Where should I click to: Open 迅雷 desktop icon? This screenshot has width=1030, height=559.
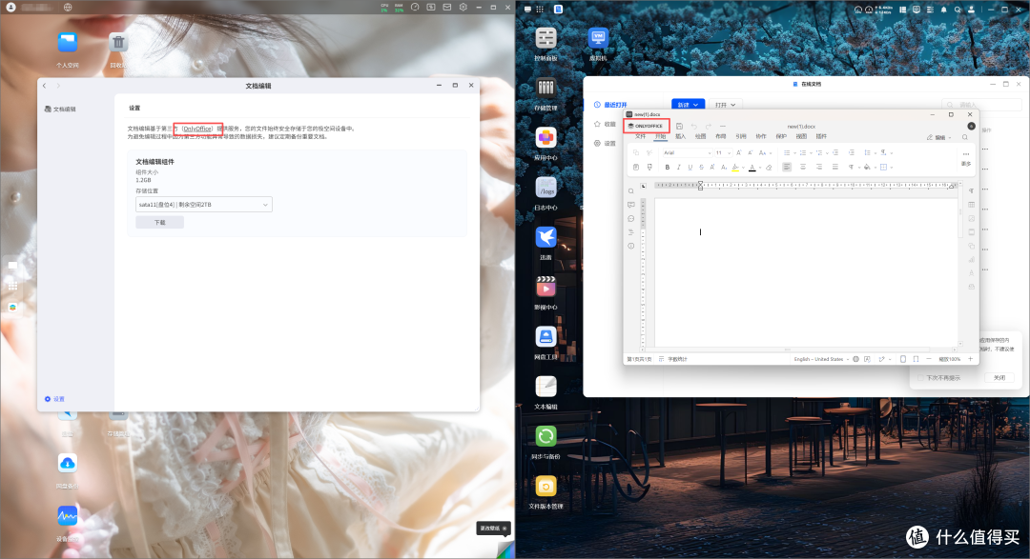[546, 237]
